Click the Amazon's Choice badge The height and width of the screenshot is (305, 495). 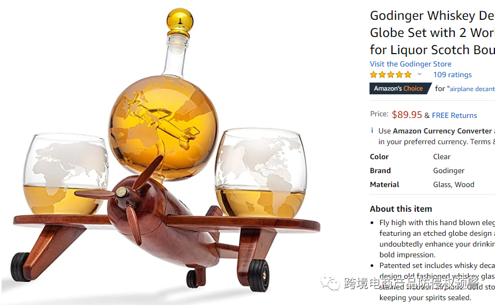tap(400, 88)
